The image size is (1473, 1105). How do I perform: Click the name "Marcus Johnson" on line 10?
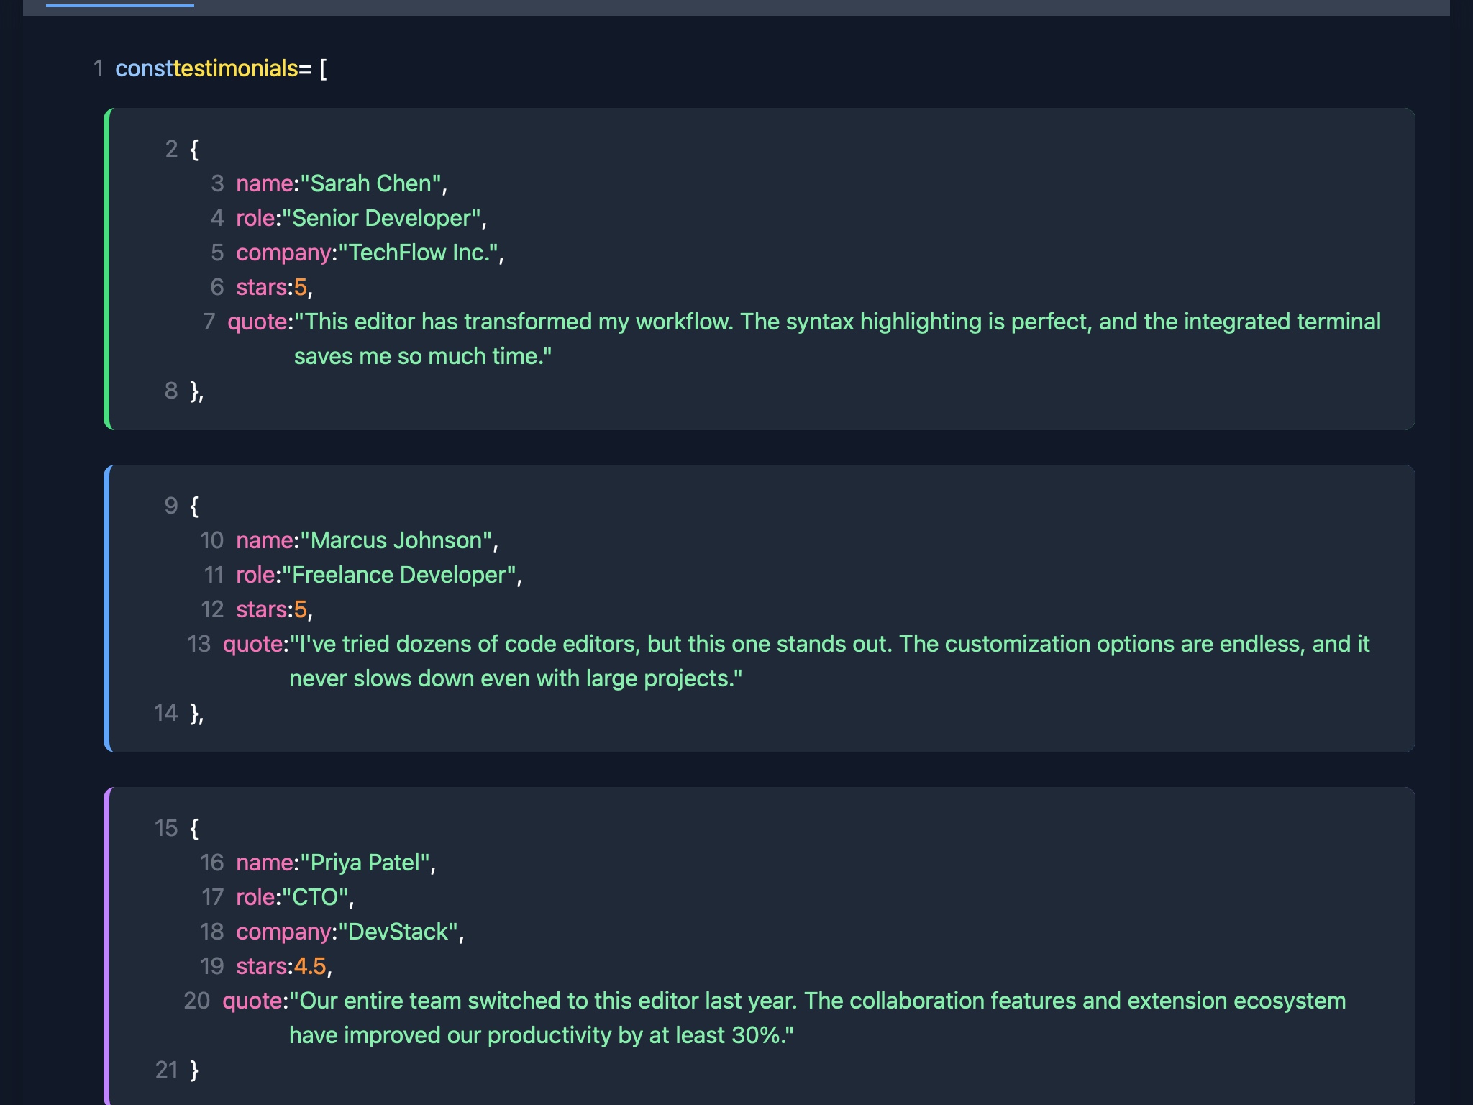pyautogui.click(x=398, y=540)
